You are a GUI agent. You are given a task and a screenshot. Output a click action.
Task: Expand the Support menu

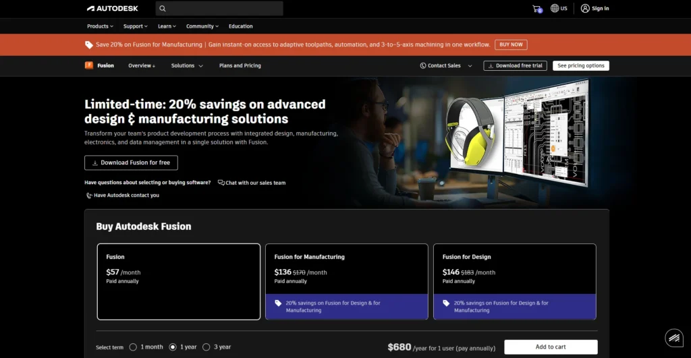tap(135, 26)
